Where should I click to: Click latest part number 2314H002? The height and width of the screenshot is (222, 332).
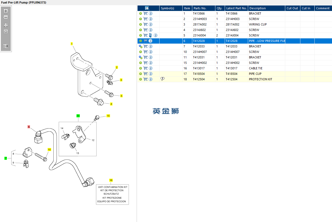(233, 63)
